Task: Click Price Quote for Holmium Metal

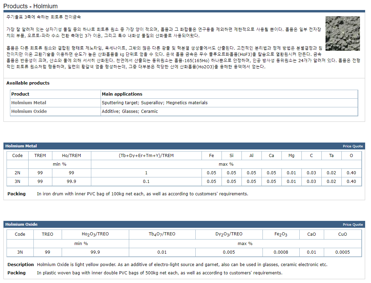Action: tap(352, 146)
